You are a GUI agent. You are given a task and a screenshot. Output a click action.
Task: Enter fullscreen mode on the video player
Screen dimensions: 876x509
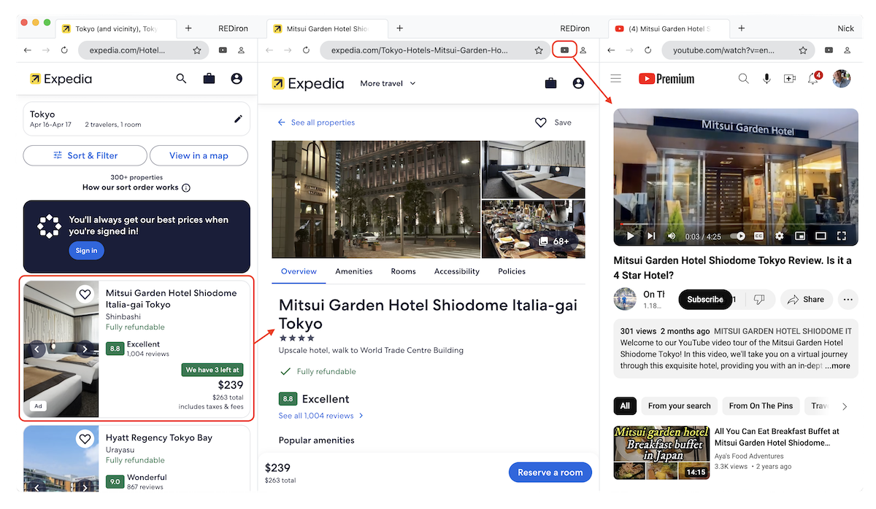click(x=841, y=236)
